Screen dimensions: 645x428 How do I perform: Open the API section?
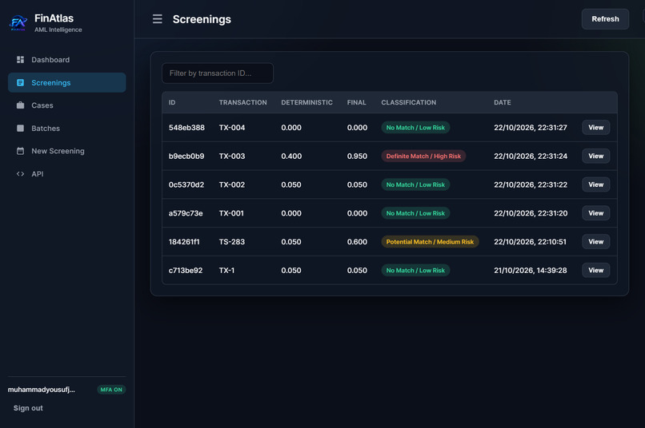click(67, 173)
